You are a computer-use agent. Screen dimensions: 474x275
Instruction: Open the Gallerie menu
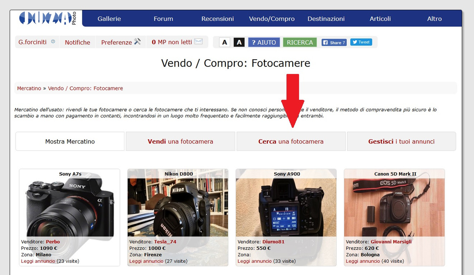coord(109,19)
